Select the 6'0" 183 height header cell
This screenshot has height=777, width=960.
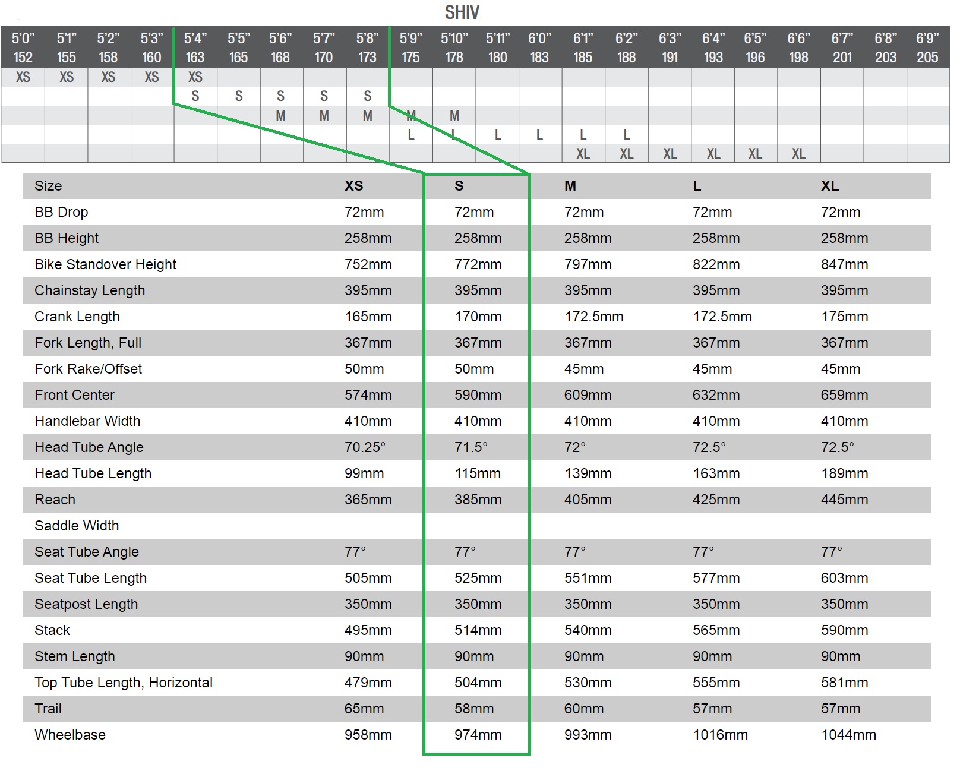click(539, 48)
